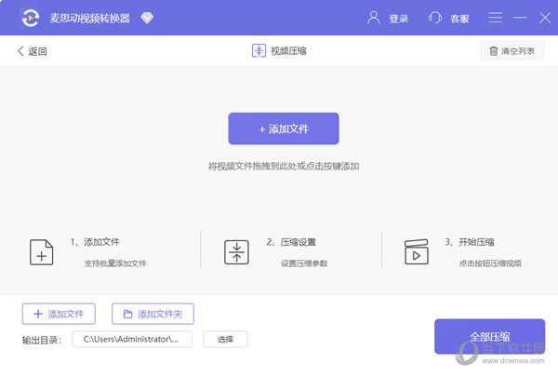
Task: Click the app logo icon in title bar
Action: coord(31,18)
